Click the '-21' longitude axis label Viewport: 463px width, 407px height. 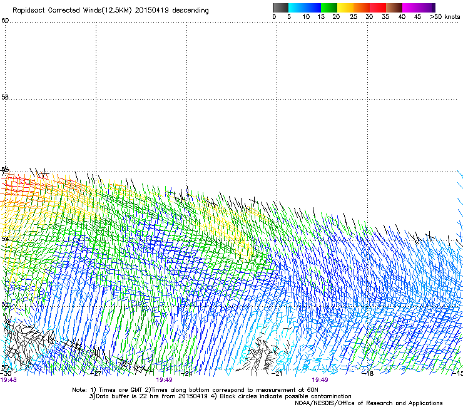click(x=277, y=373)
